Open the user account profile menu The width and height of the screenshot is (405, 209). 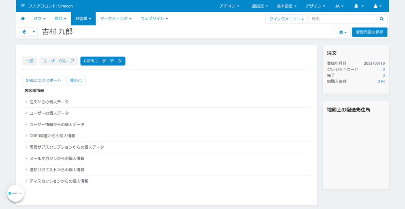pos(377,6)
